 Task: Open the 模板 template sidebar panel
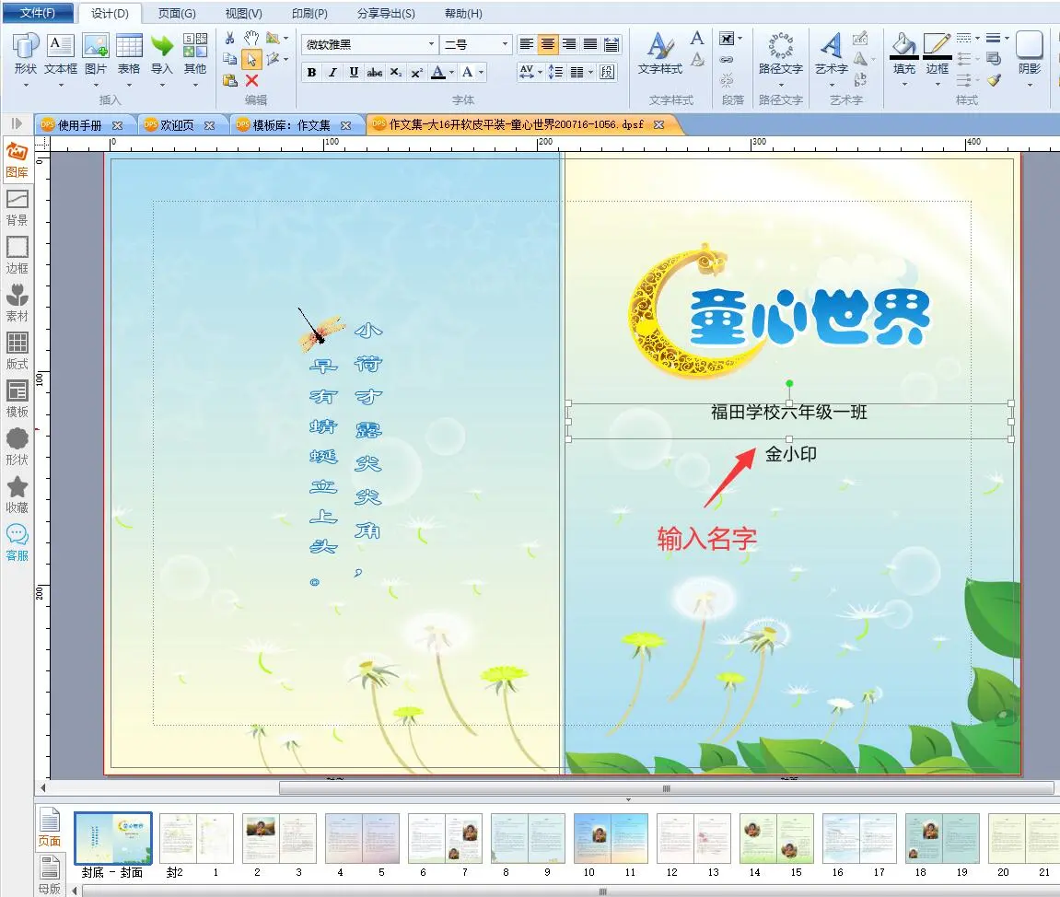click(17, 400)
